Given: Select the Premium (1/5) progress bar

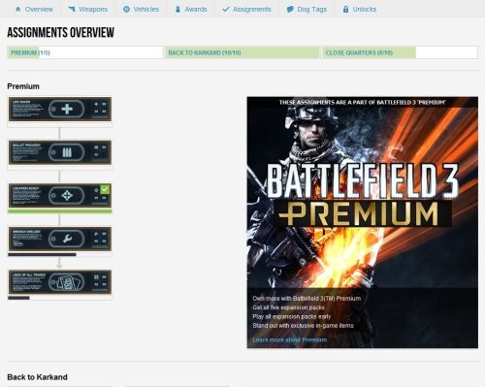Looking at the screenshot, I should 85,52.
